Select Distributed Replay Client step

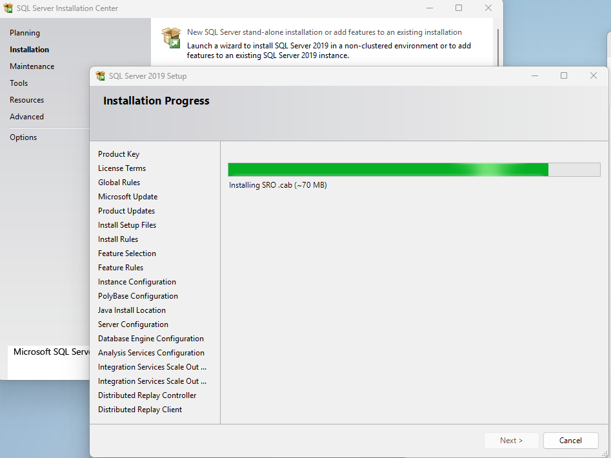(x=140, y=410)
